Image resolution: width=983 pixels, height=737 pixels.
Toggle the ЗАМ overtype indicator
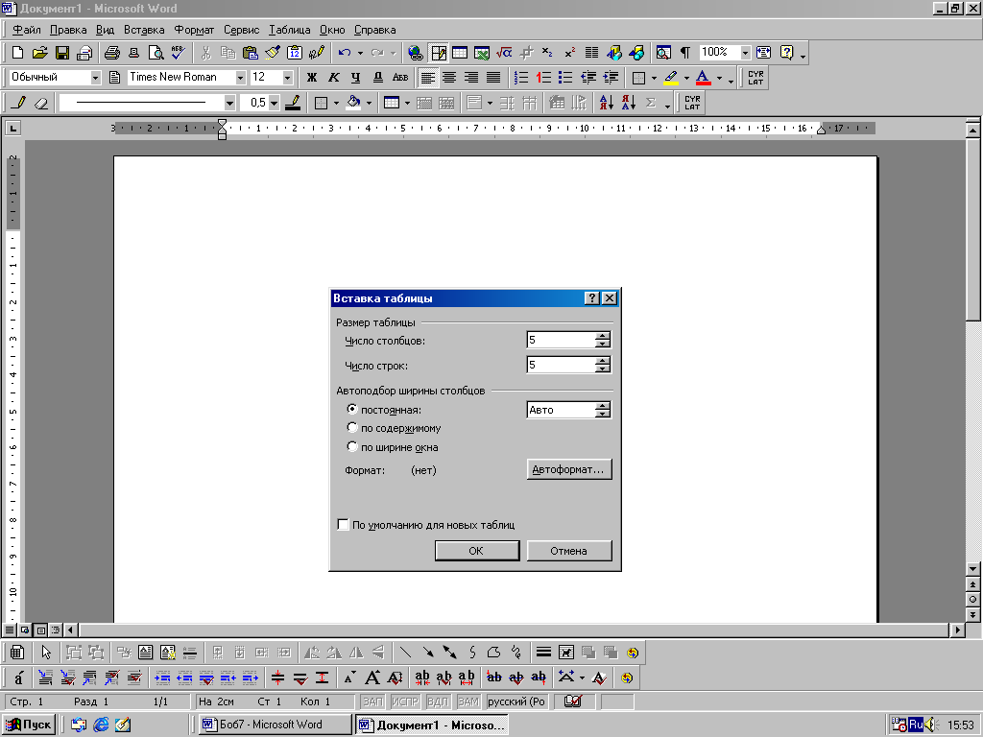coord(468,701)
